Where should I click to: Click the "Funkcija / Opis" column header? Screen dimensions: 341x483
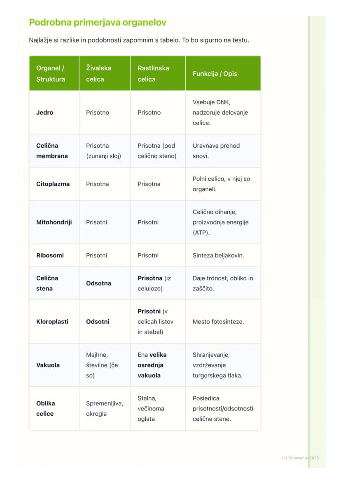click(x=215, y=73)
